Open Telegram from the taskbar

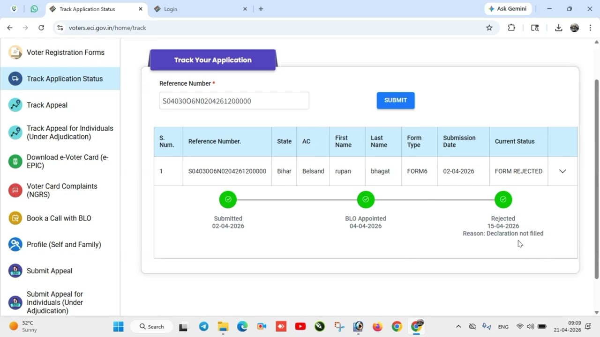click(203, 327)
